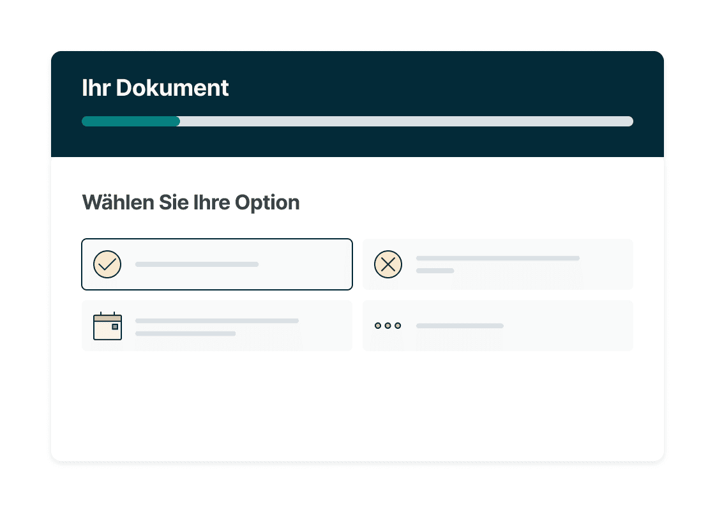Screen dimensions: 715x521
Task: Click short second line under X option text
Action: click(x=435, y=271)
